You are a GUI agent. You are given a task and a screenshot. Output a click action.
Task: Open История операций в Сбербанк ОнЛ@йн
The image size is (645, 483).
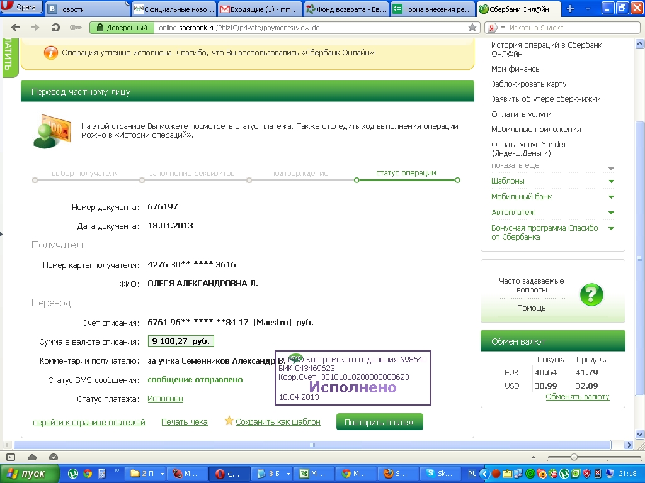tap(546, 49)
